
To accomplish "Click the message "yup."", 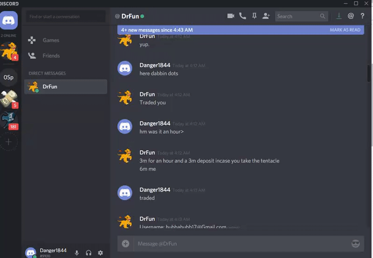I will pyautogui.click(x=145, y=44).
